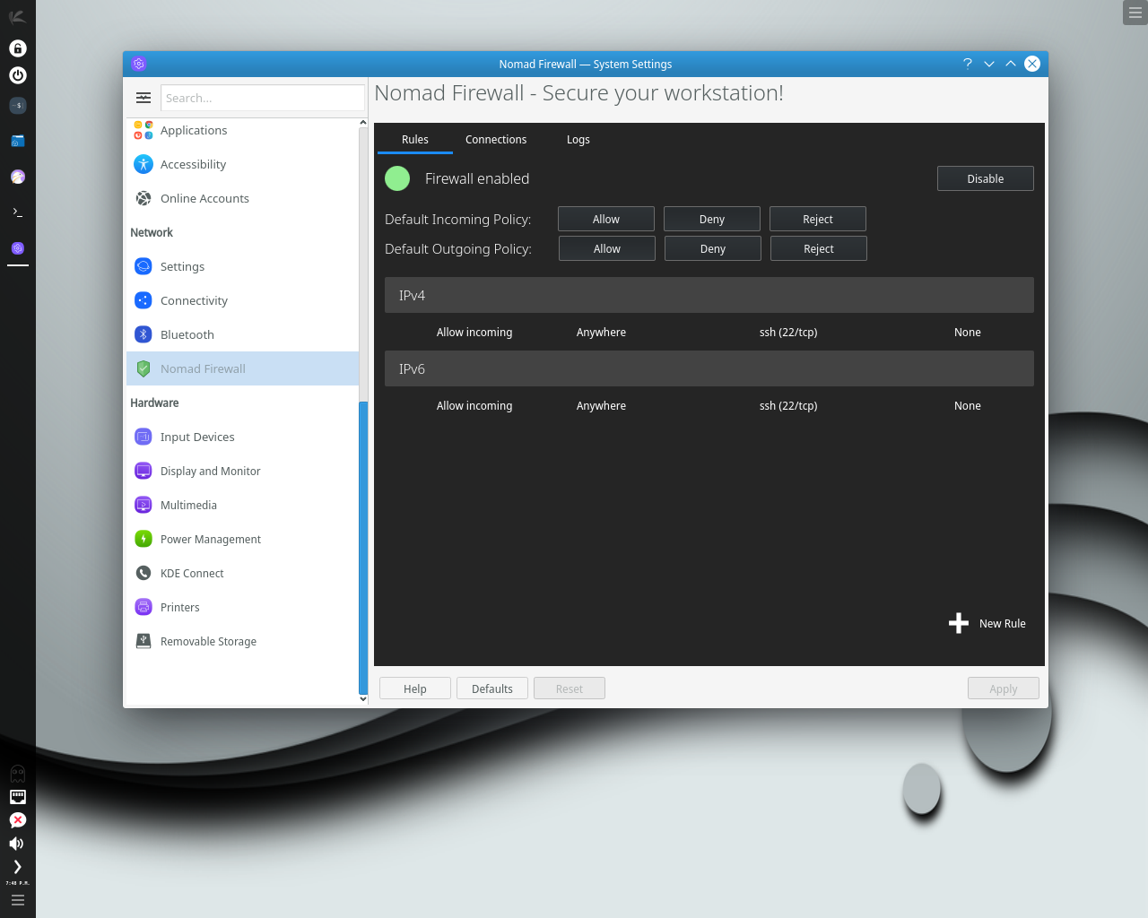Open Network Settings entry
Image resolution: width=1148 pixels, height=918 pixels.
coord(242,266)
